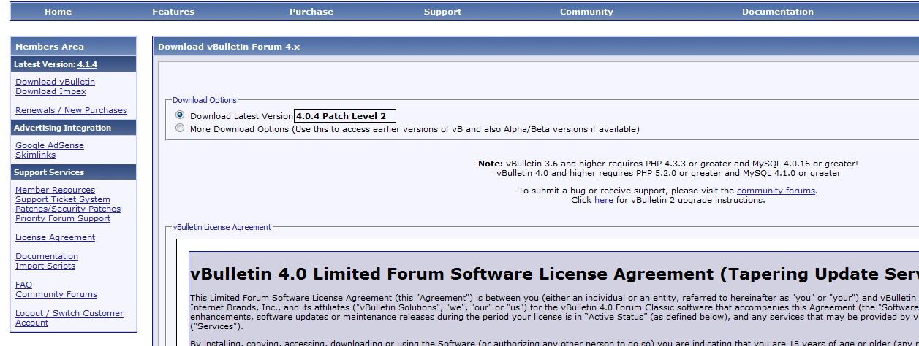The height and width of the screenshot is (346, 919).
Task: Click the 4.0.4 Patch Level 2 version box
Action: (345, 116)
